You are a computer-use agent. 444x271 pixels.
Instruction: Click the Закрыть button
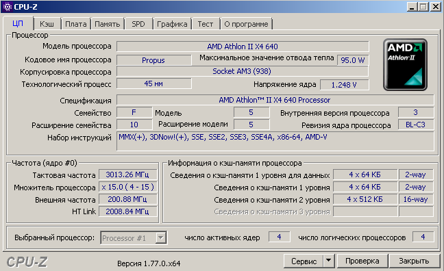tap(414, 261)
